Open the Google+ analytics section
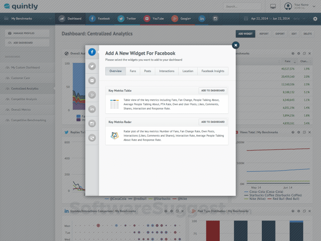This screenshot has height=241, width=321. (181, 19)
